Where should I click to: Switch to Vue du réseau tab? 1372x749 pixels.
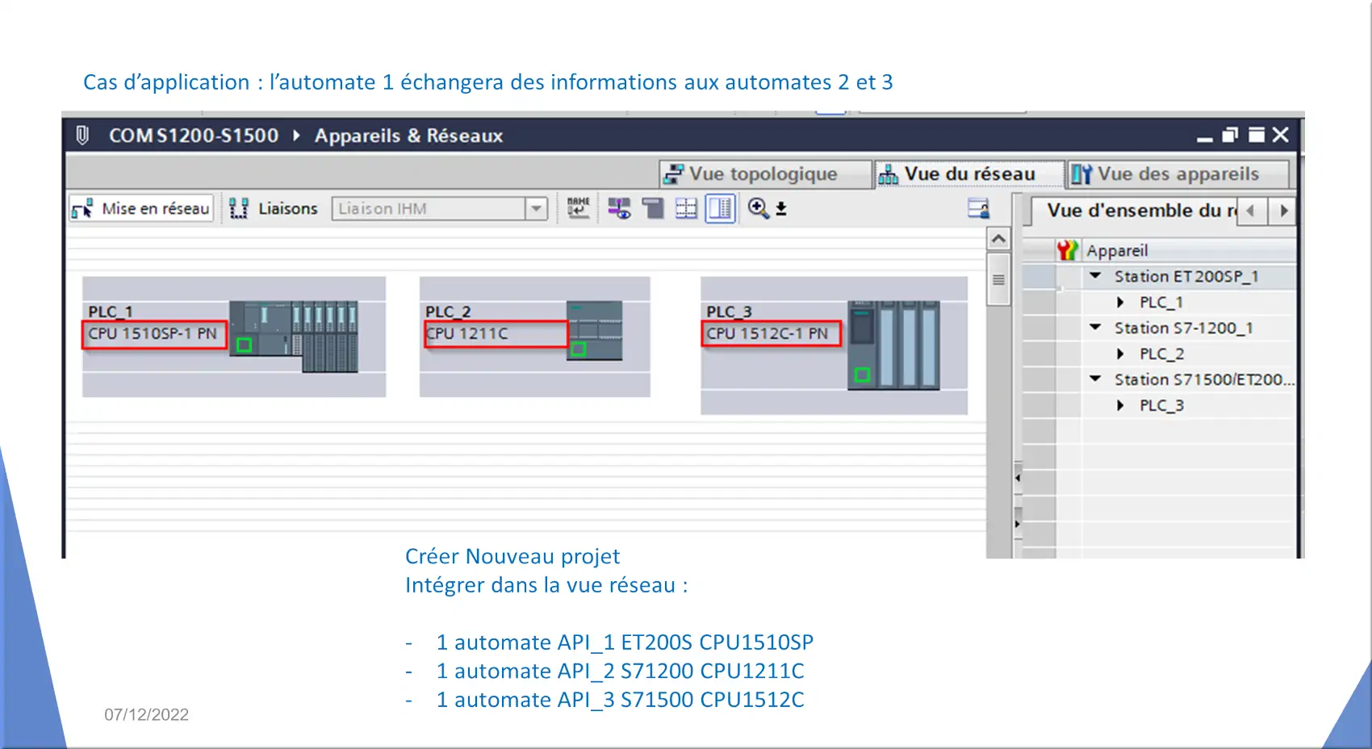pos(969,174)
